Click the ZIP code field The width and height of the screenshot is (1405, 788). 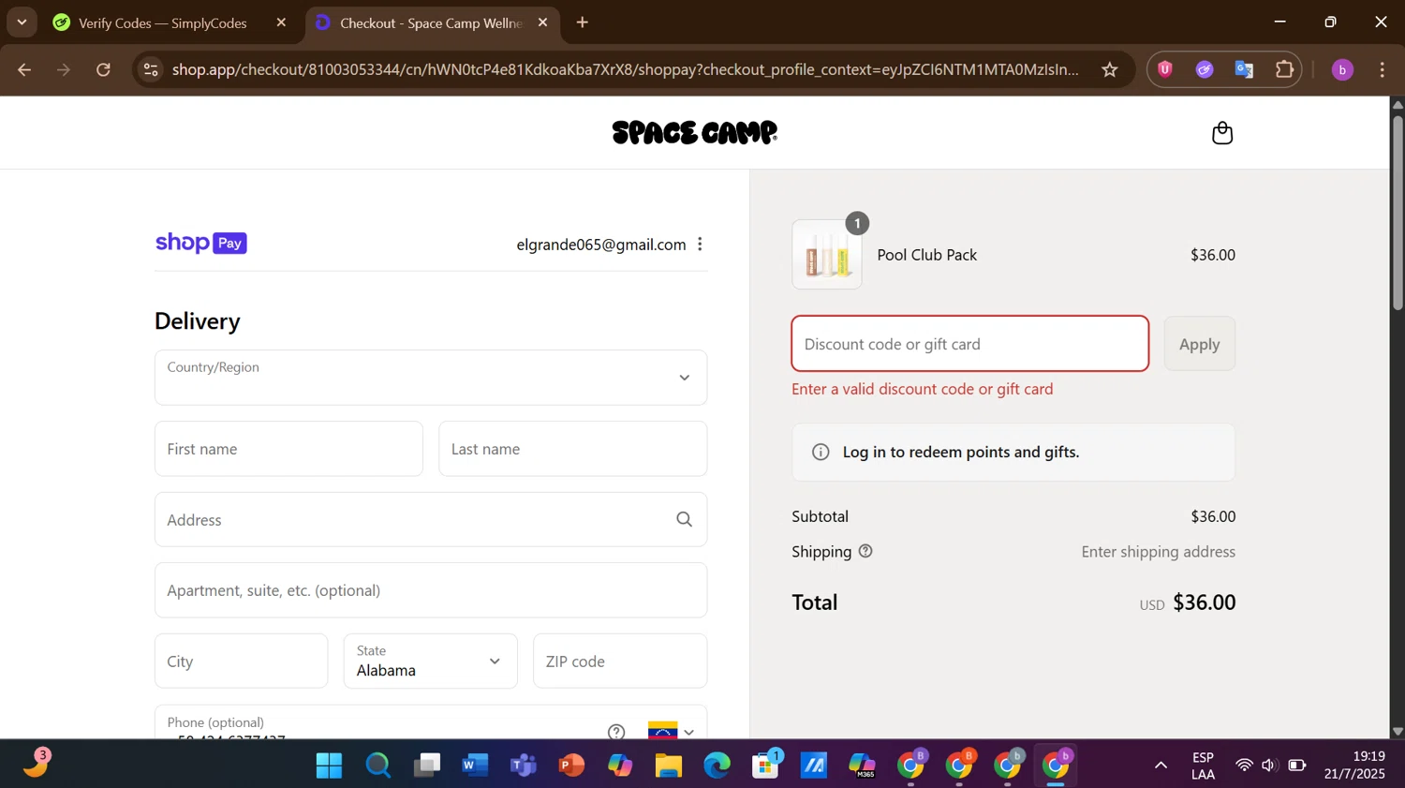pos(620,662)
